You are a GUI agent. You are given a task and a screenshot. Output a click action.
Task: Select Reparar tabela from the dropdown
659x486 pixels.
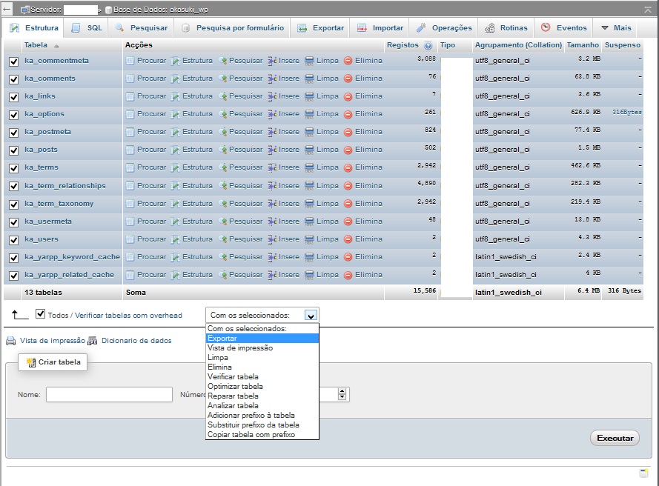[262, 396]
